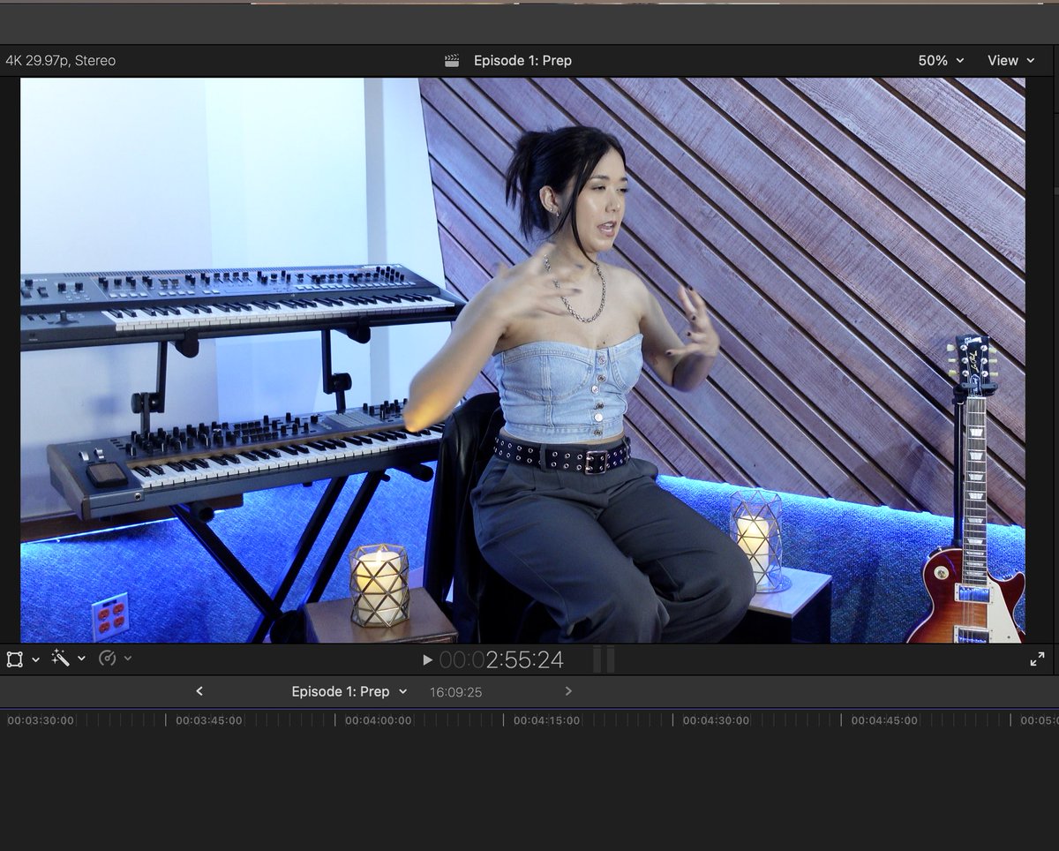
Task: Click the audio meter beside the timecode
Action: (604, 659)
